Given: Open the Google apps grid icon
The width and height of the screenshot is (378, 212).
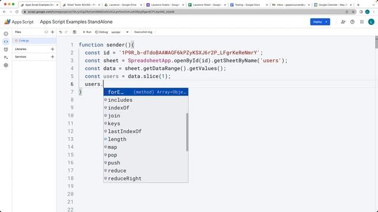Looking at the screenshot, I should [361, 22].
